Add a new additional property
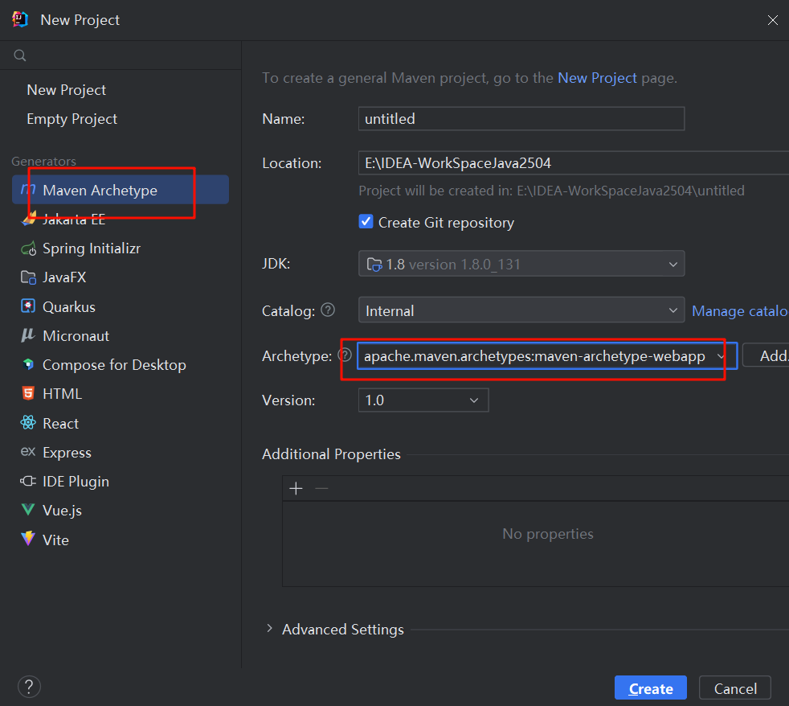Screen dimensions: 789x706 click(296, 488)
